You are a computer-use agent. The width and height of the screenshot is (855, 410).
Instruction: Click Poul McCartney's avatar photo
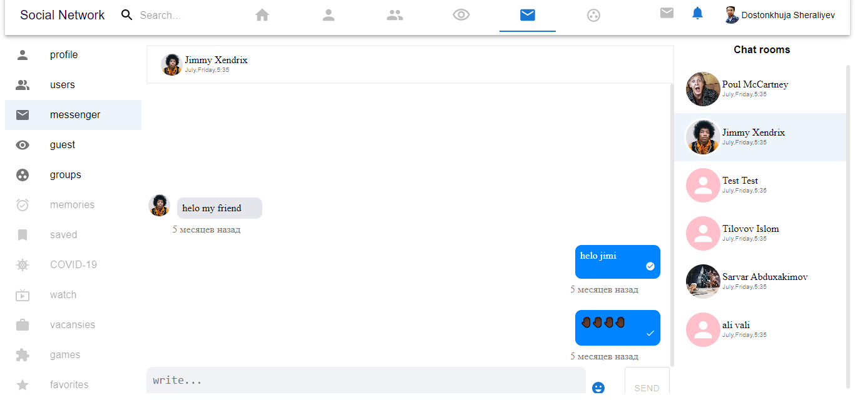(x=703, y=89)
